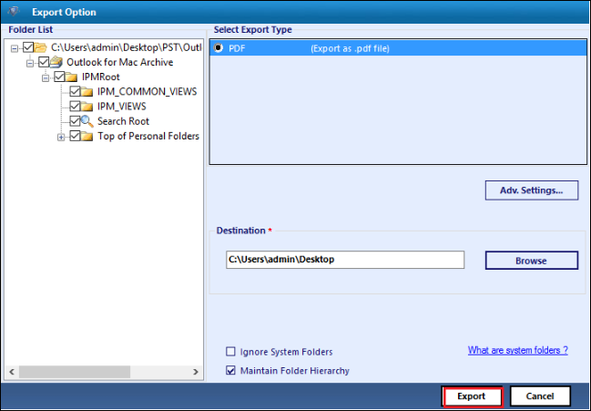Image resolution: width=591 pixels, height=411 pixels.
Task: Click the app logo icon in the title bar
Action: [14, 11]
